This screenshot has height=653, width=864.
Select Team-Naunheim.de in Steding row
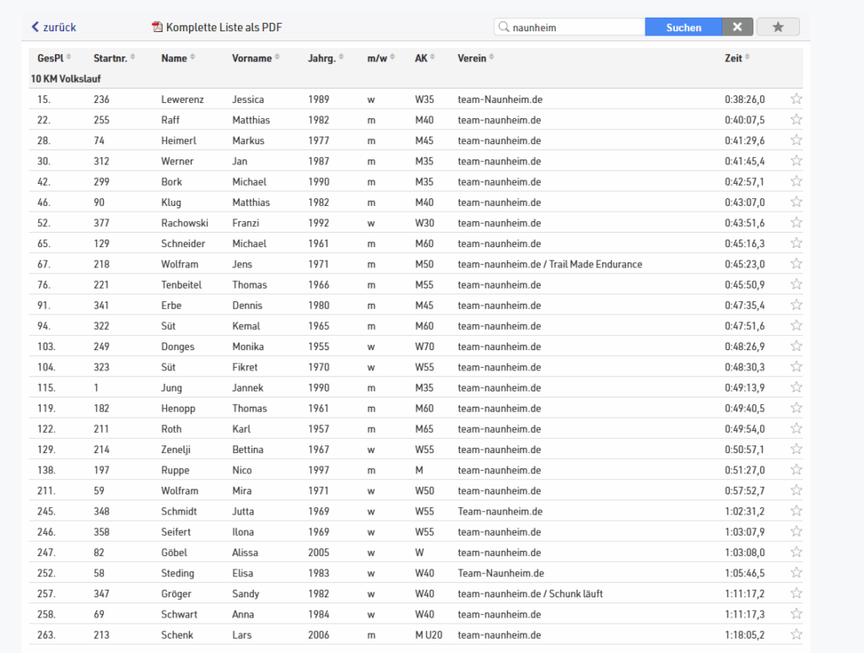point(501,573)
